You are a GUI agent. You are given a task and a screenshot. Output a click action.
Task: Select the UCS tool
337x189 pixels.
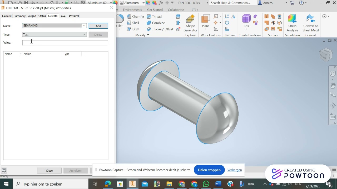(216, 29)
